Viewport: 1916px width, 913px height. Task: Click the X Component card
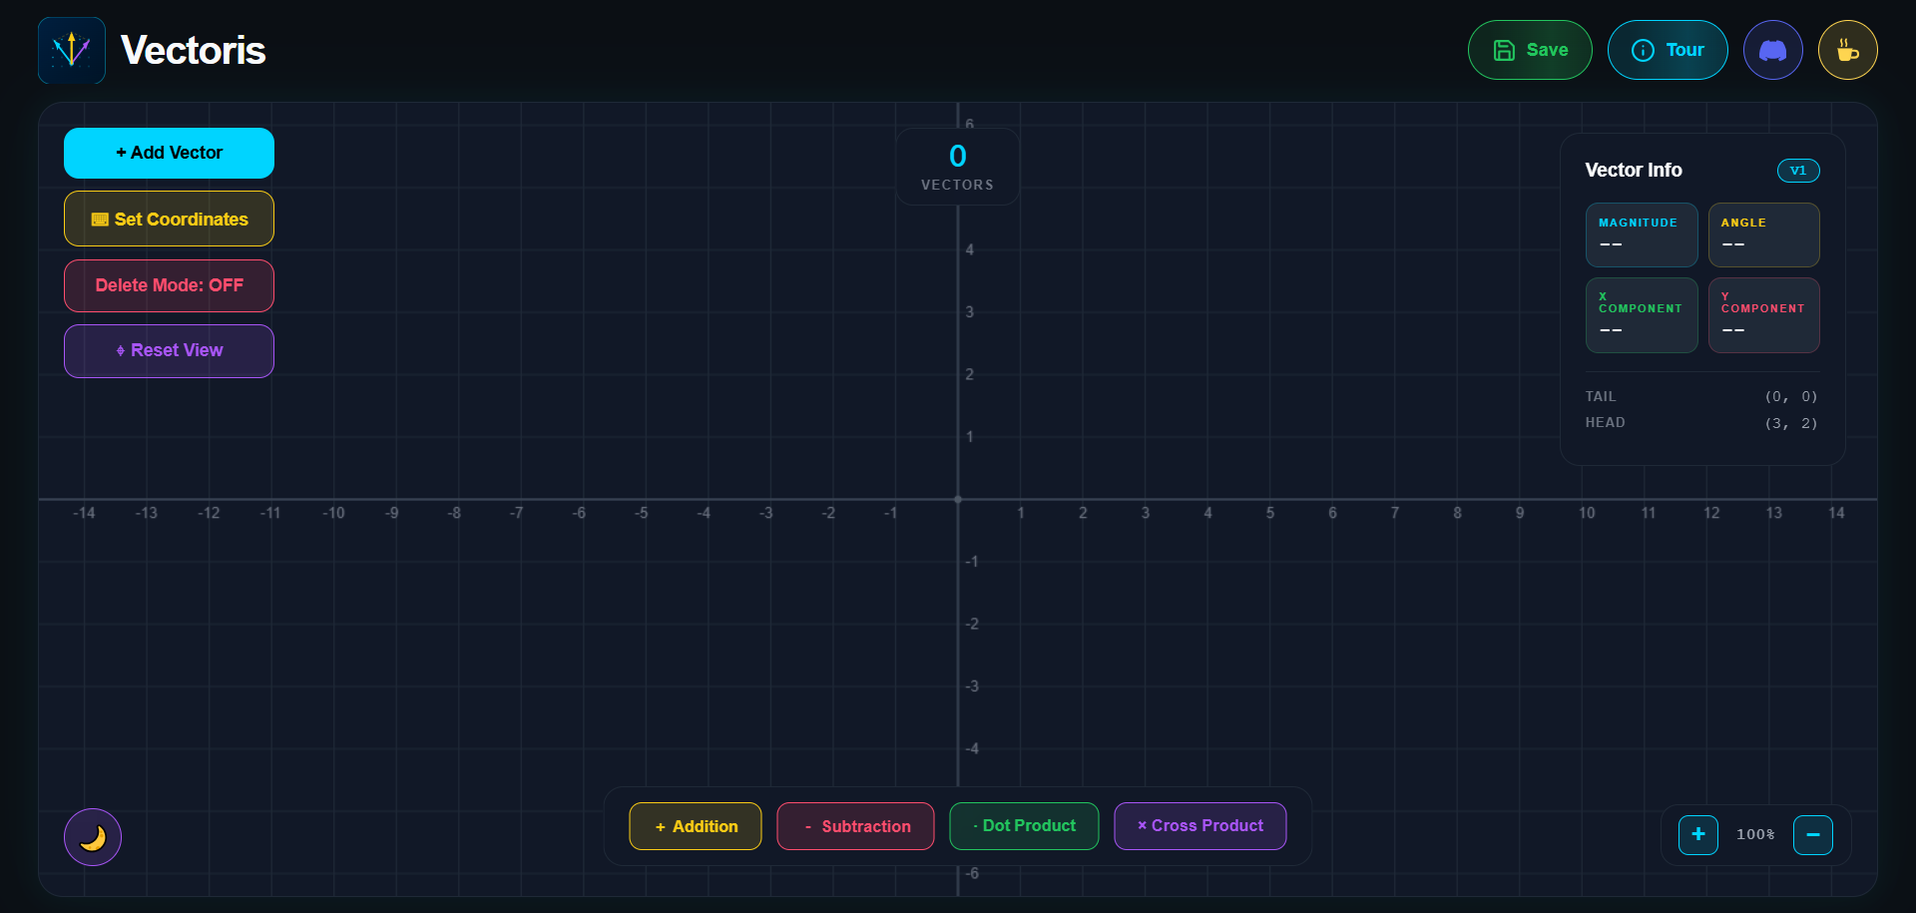click(x=1642, y=315)
